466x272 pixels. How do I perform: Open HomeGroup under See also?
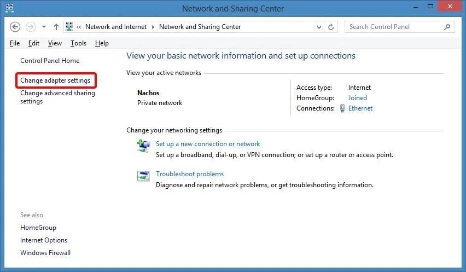[x=38, y=228]
